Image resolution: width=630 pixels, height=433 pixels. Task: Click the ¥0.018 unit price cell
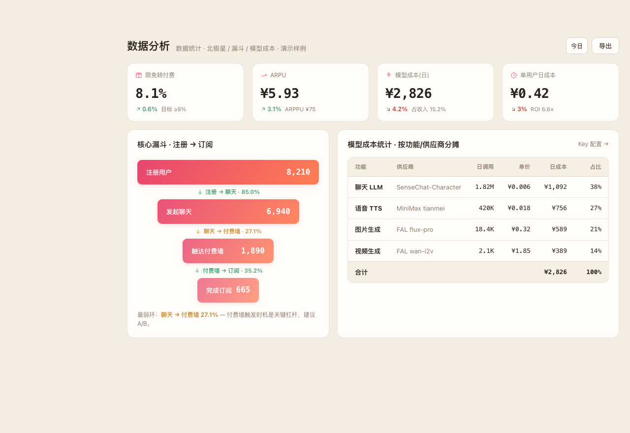[519, 208]
